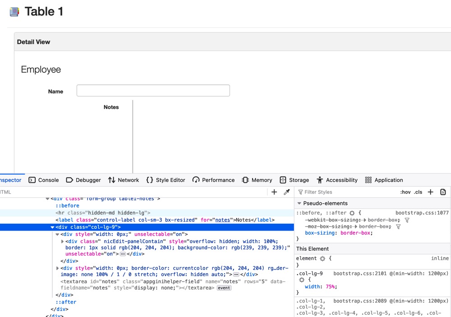Expand the -webkit-box-sizing value arrow
The height and width of the screenshot is (317, 451).
pyautogui.click(x=365, y=220)
